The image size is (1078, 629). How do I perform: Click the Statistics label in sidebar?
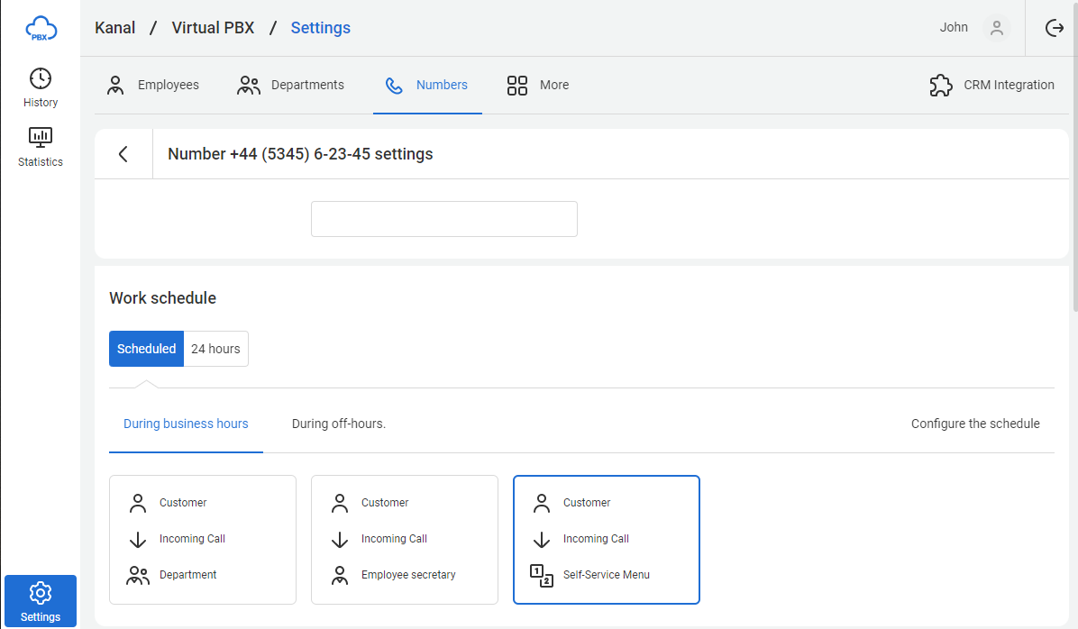click(x=41, y=161)
